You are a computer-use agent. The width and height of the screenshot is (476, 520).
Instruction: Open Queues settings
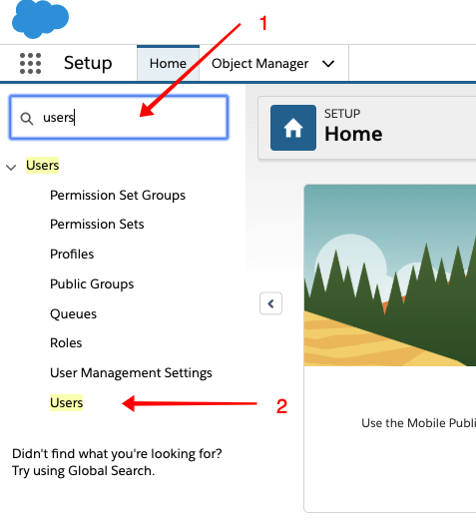point(73,313)
